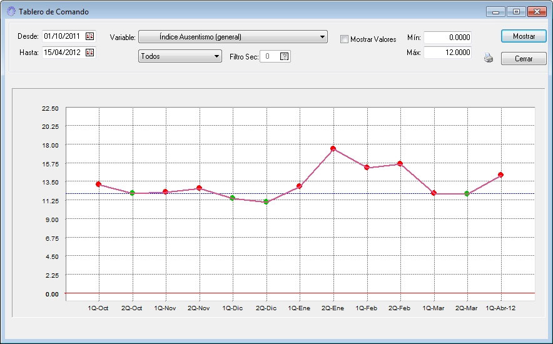This screenshot has width=553, height=344.
Task: Click the Cerrar button
Action: [x=524, y=59]
